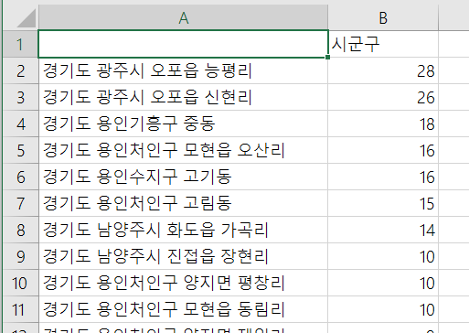Click the Select All corner triangle
The height and width of the screenshot is (333, 469).
point(26,18)
